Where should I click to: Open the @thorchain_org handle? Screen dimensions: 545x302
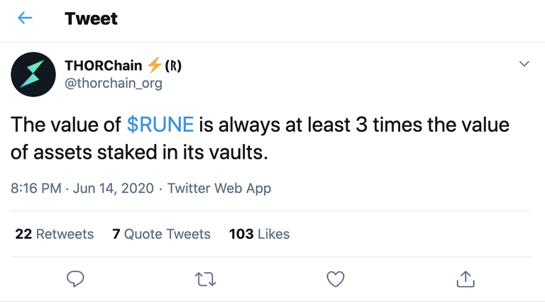coord(114,84)
